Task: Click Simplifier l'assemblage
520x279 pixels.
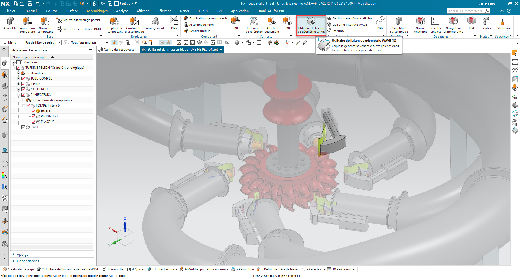Action: [x=399, y=25]
